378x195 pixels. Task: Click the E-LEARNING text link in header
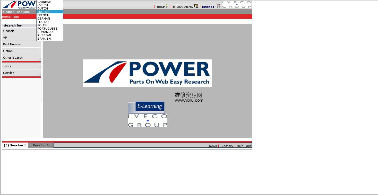pyautogui.click(x=183, y=7)
